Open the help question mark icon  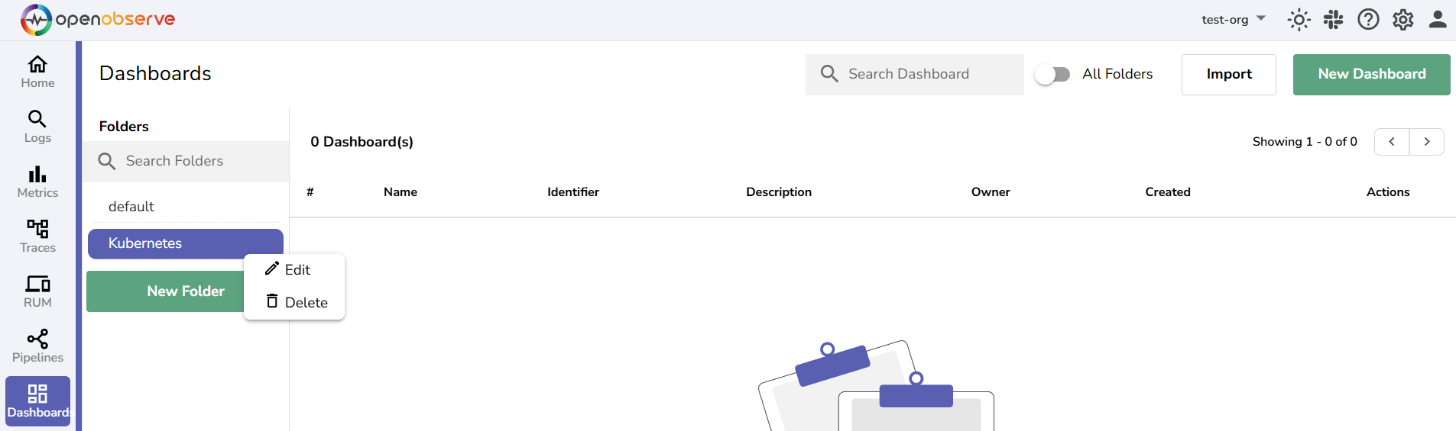pos(1368,20)
